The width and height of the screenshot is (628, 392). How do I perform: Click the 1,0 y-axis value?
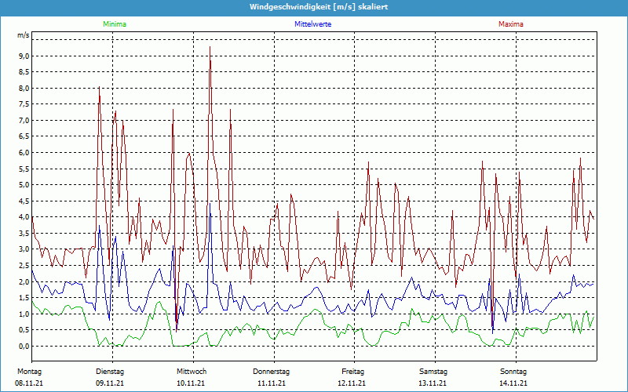pos(24,314)
